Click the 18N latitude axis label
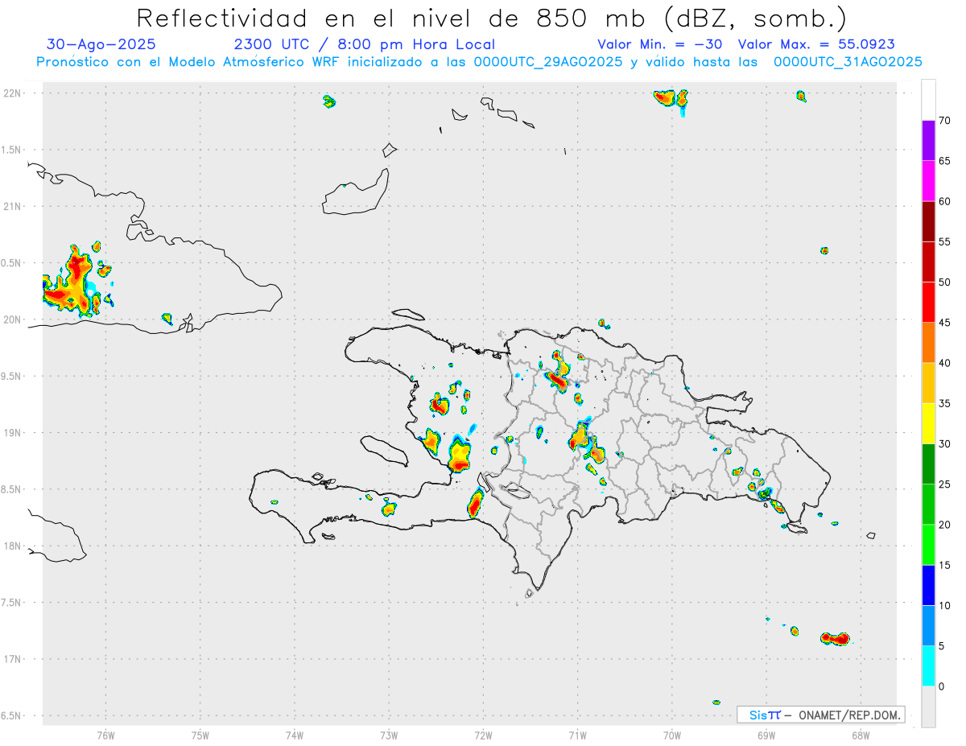Viewport: 966px width, 746px height. tap(14, 546)
